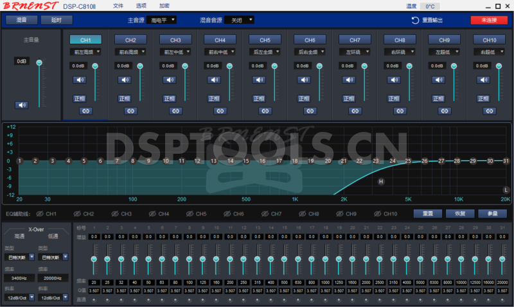The height and width of the screenshot is (307, 514).
Task: Open the 高通 filter type dropdown
Action: (x=19, y=257)
